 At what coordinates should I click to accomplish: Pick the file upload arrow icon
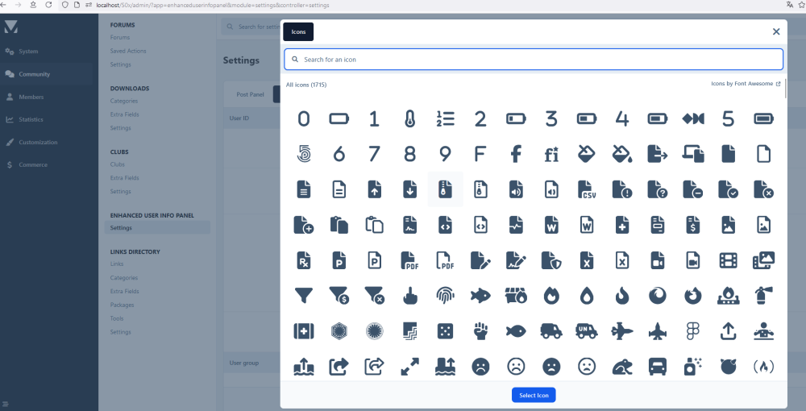(x=374, y=189)
